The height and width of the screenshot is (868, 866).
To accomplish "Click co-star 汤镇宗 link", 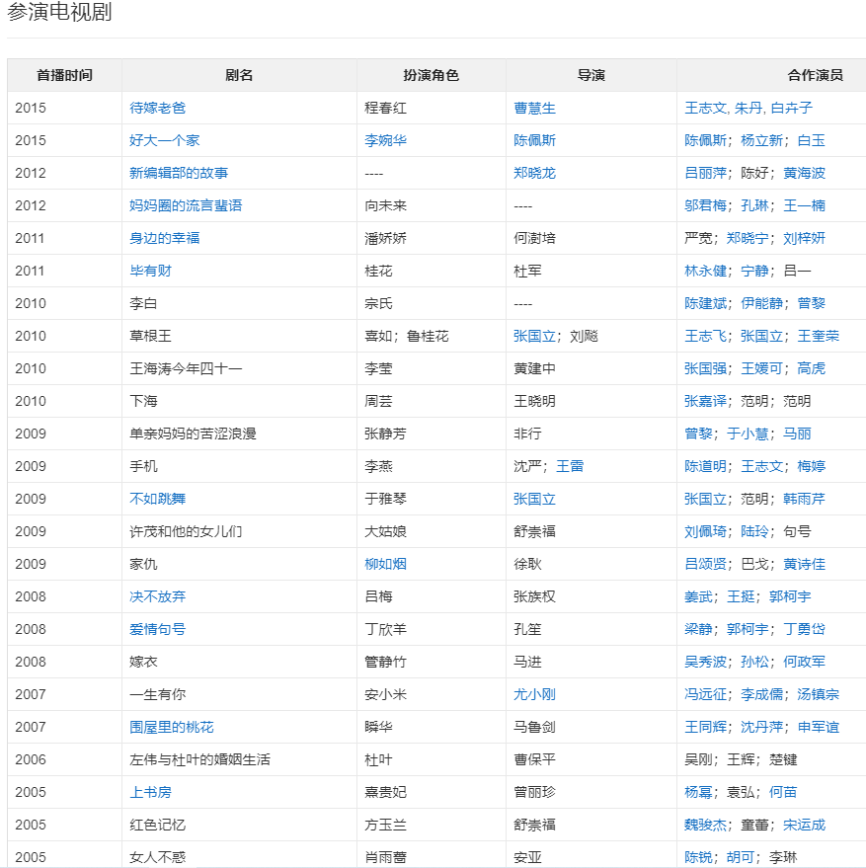I will click(819, 695).
